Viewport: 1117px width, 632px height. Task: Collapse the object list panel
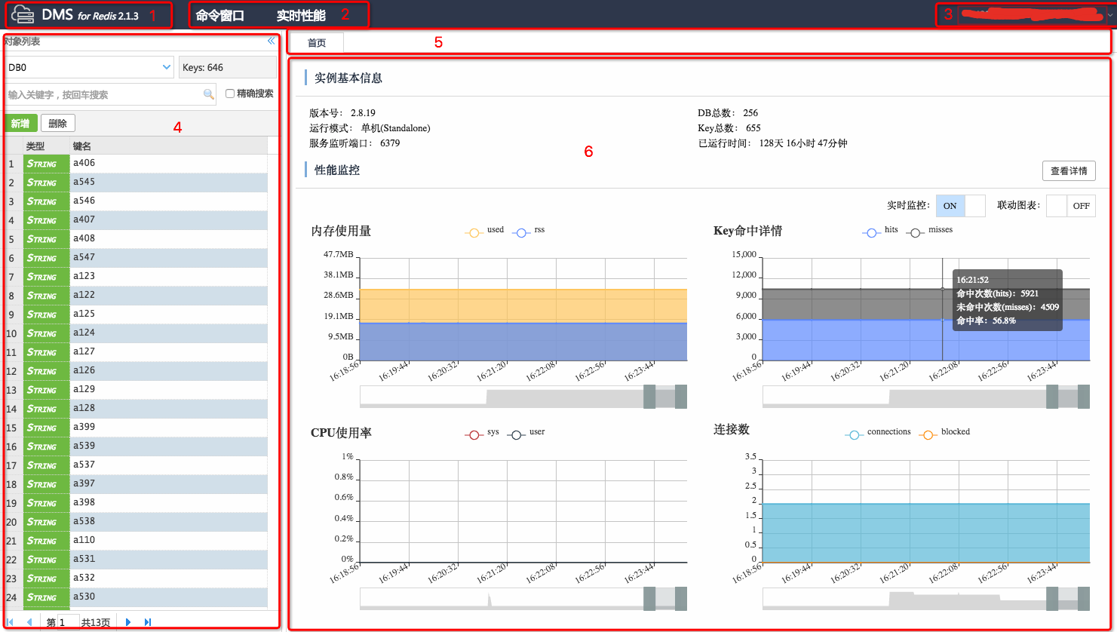tap(272, 41)
